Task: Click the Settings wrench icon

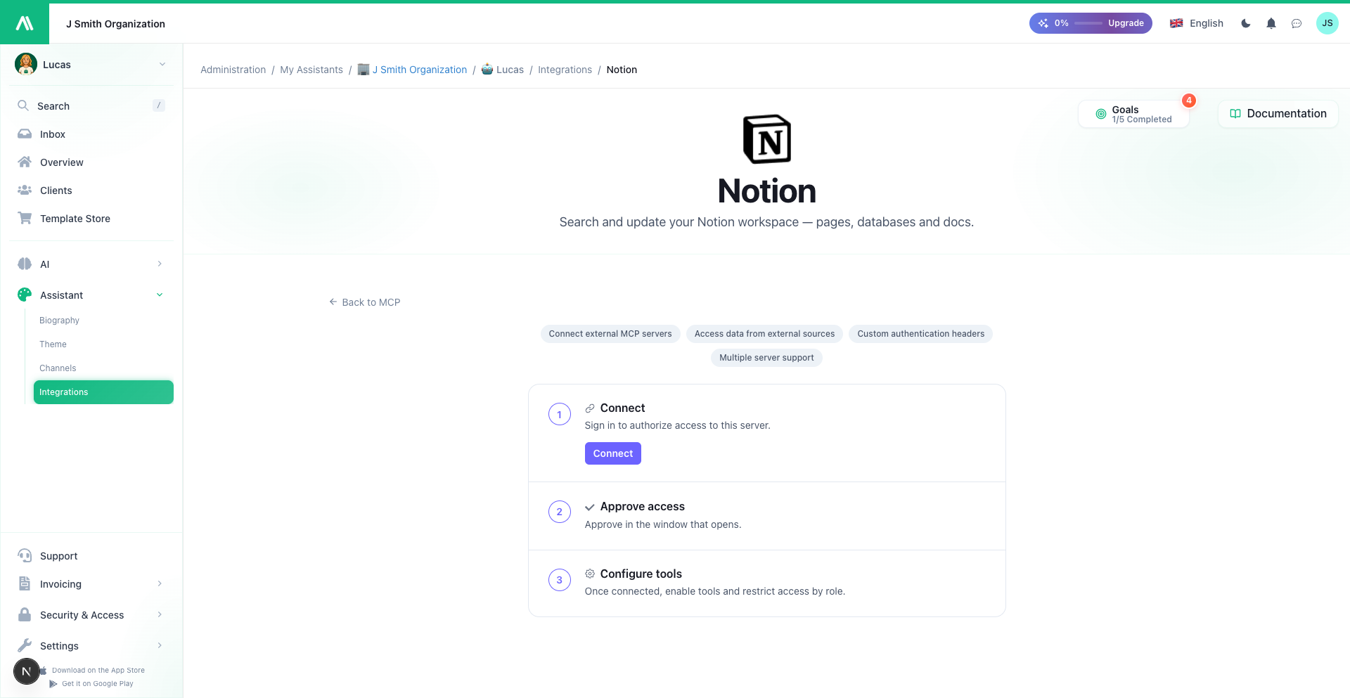Action: (x=25, y=645)
